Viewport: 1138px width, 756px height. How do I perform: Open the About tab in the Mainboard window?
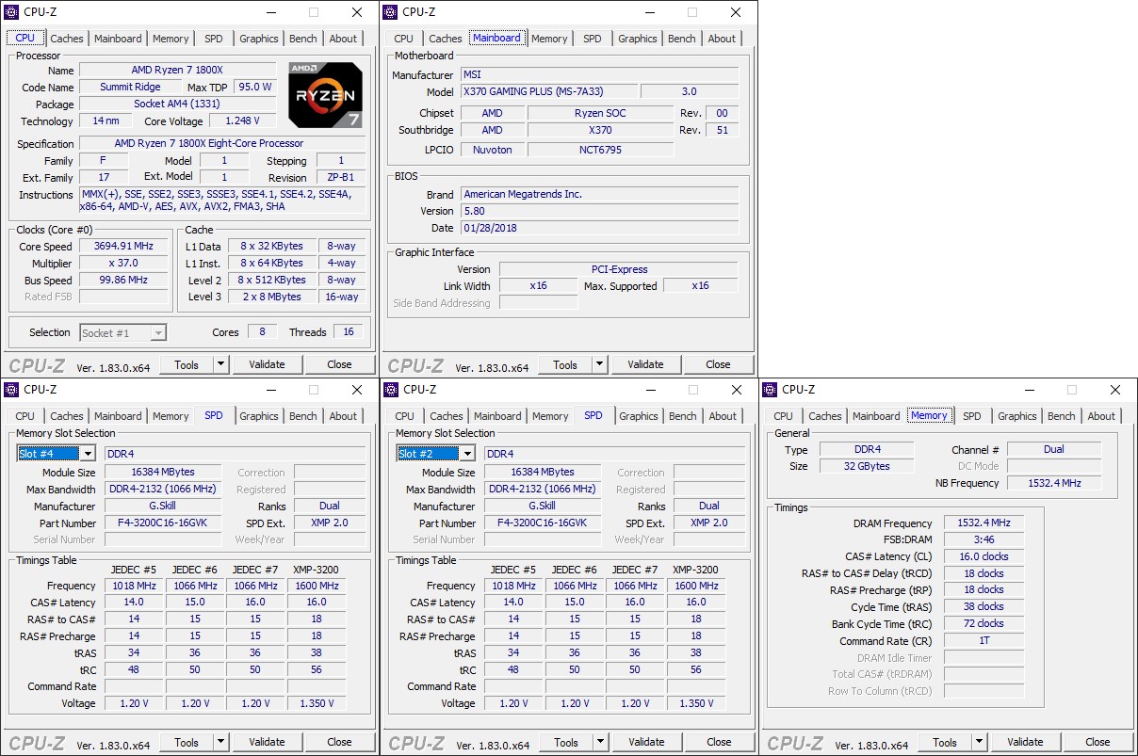point(723,39)
